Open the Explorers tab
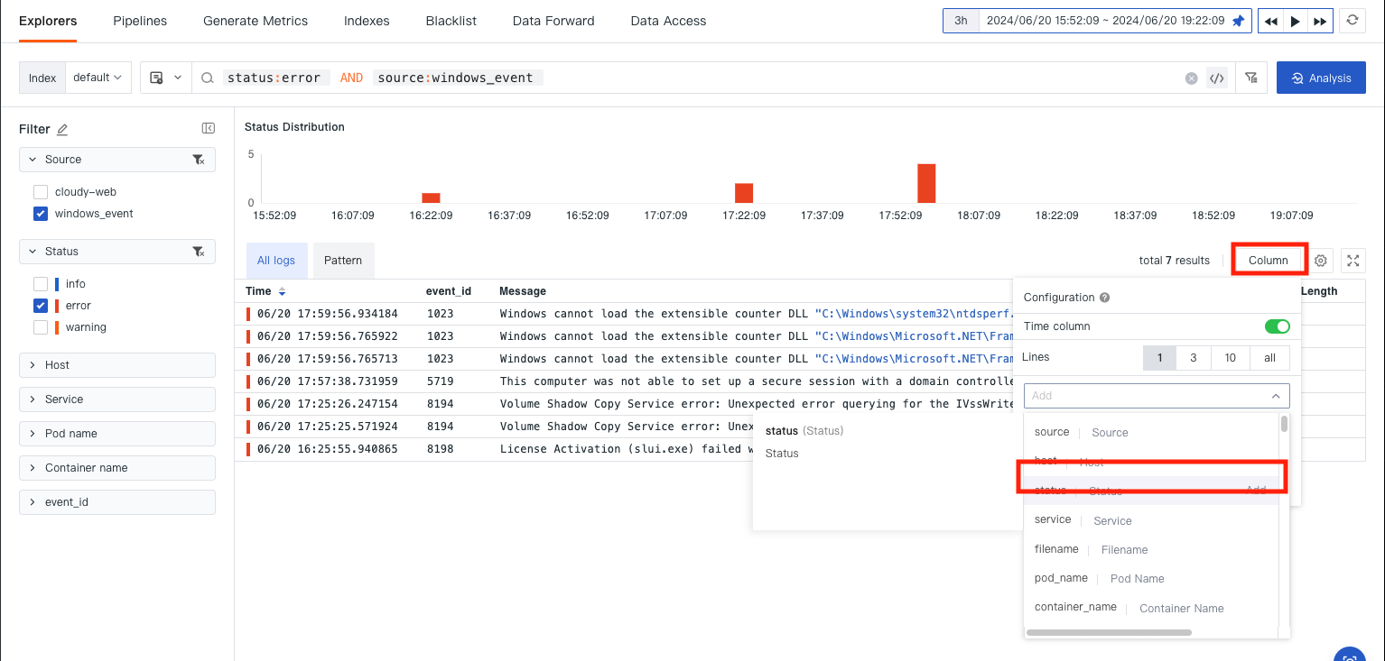The width and height of the screenshot is (1385, 661). 48,21
